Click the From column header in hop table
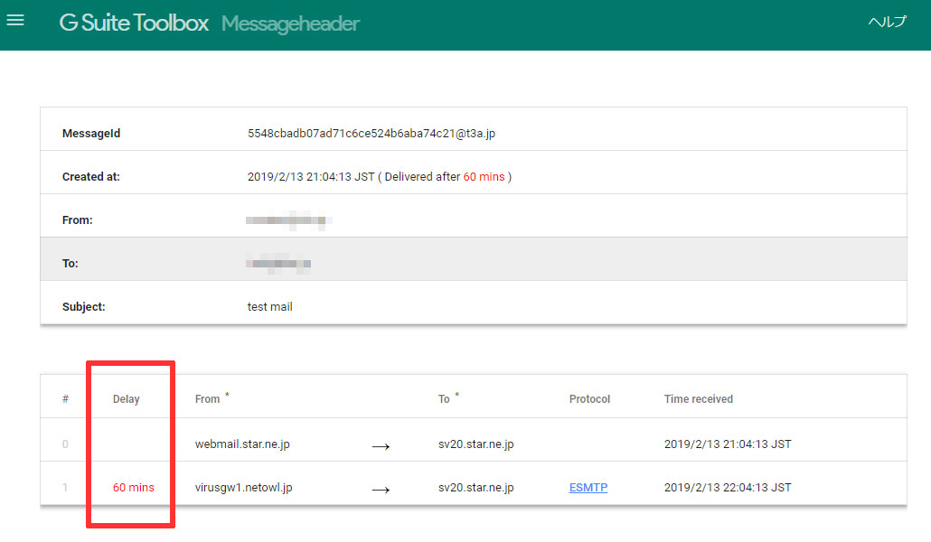Screen dimensions: 931x542 pos(207,399)
